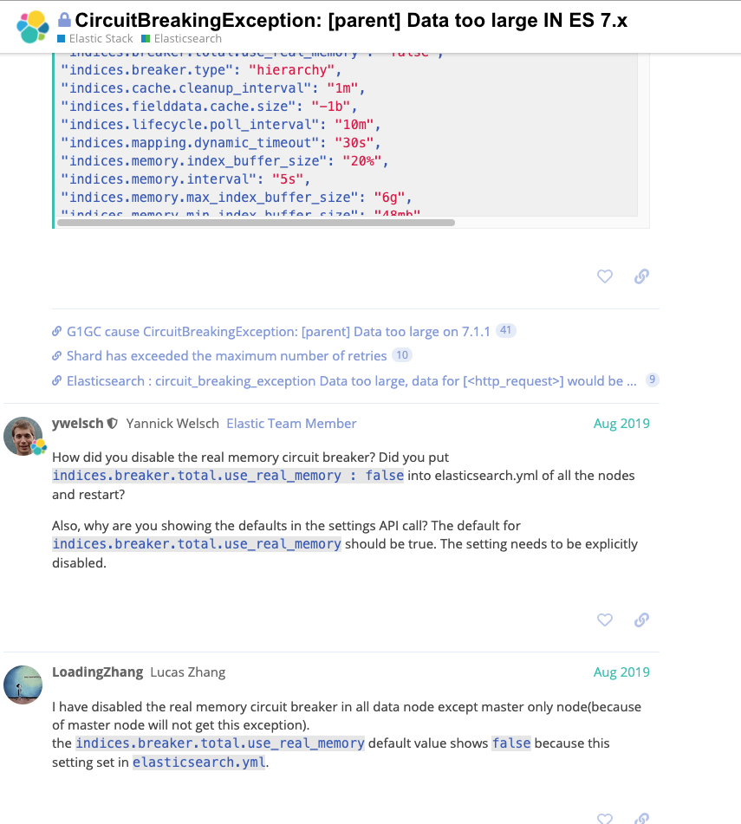
Task: Click the "indices.fielddata.cache.size" code line
Action: click(x=209, y=107)
